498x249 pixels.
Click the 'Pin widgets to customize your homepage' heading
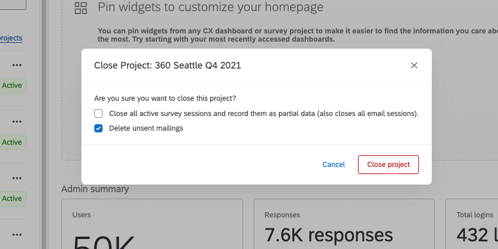(210, 8)
